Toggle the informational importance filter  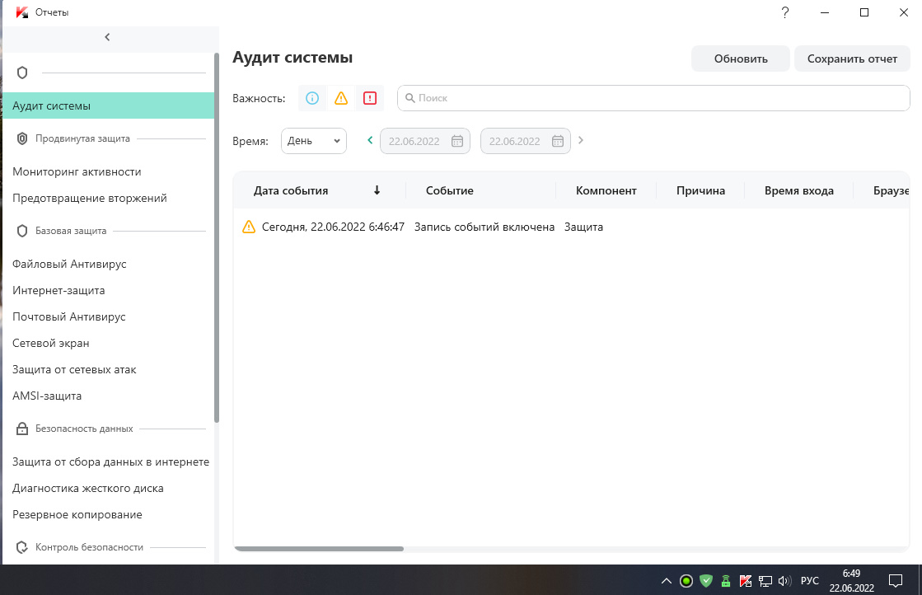312,98
